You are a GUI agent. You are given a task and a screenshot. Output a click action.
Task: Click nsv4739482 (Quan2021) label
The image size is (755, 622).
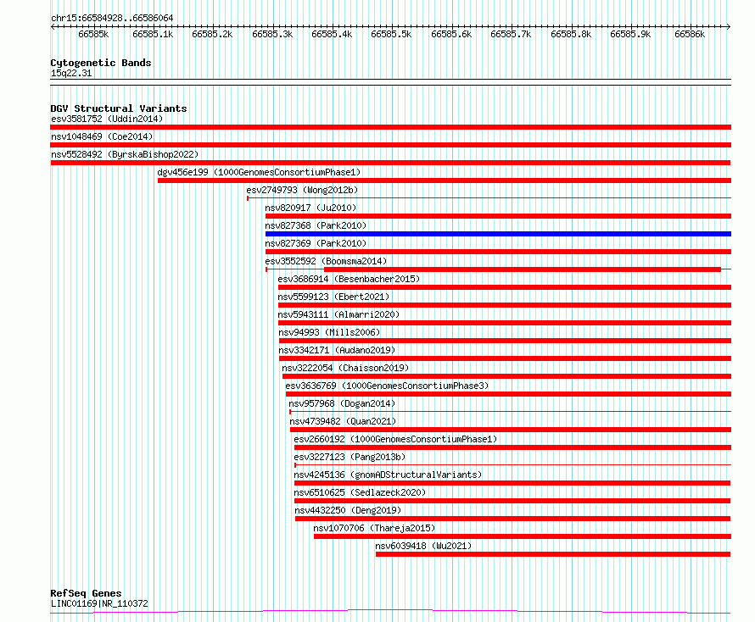343,421
